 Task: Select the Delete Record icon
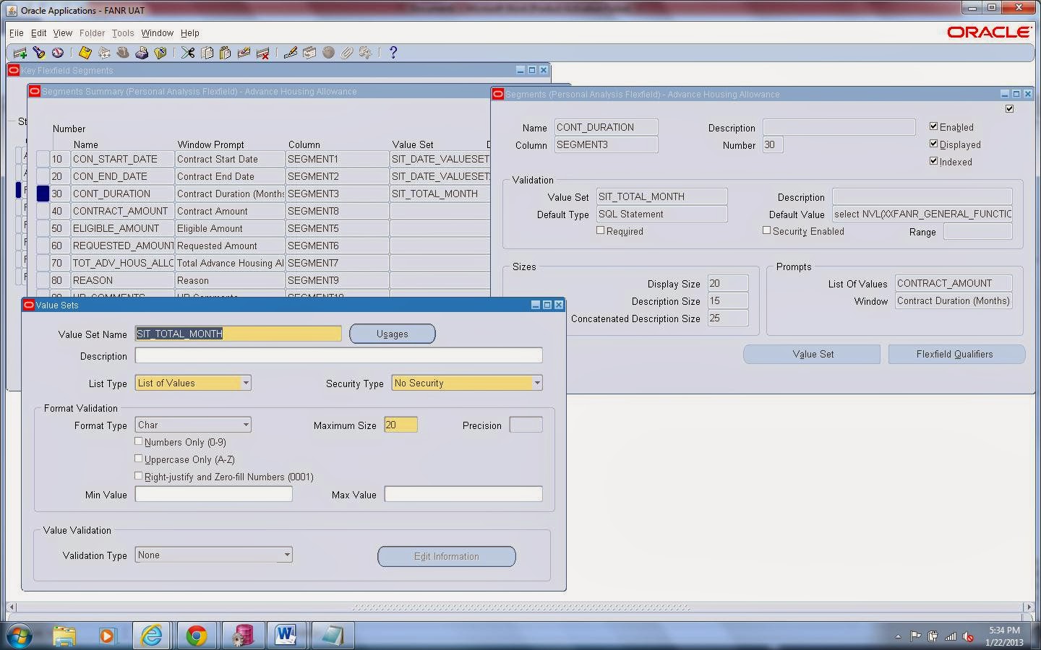(x=262, y=52)
